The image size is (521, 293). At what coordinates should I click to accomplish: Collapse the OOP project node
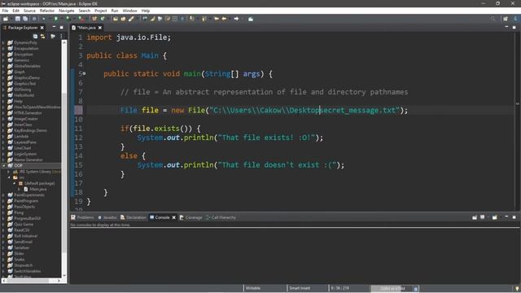[3, 165]
